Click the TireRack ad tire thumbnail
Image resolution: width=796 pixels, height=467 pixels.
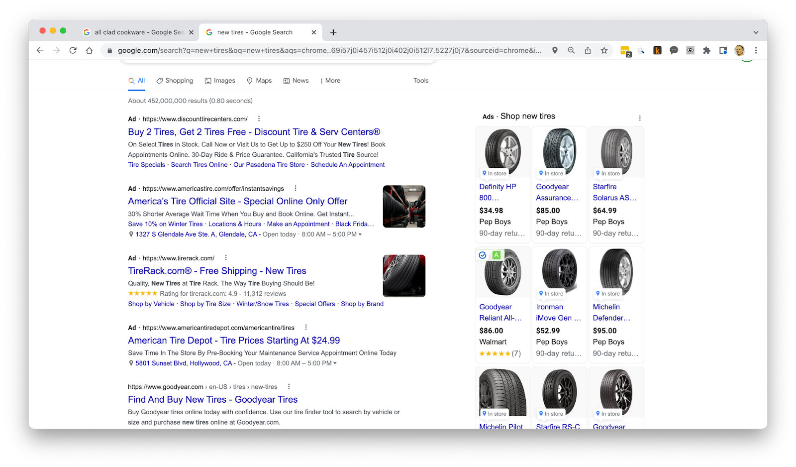pyautogui.click(x=404, y=276)
